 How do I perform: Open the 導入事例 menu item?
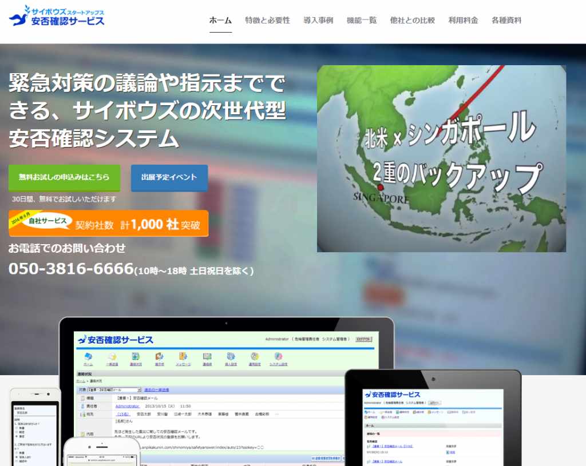click(318, 21)
